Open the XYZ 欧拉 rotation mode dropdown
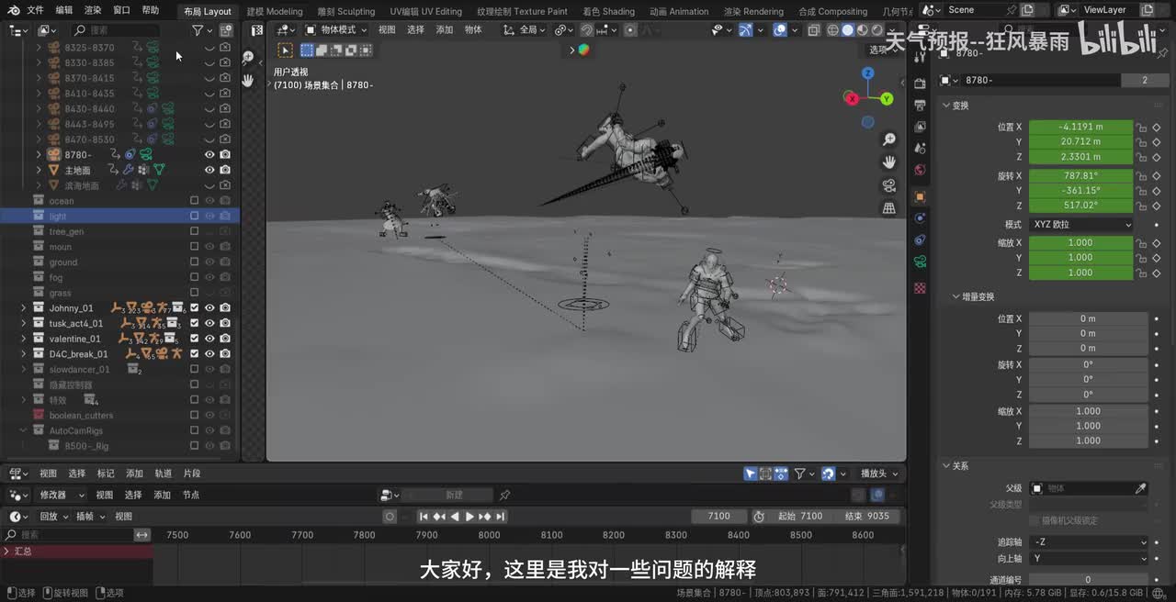Screen dimensions: 1176x602 tap(1081, 224)
